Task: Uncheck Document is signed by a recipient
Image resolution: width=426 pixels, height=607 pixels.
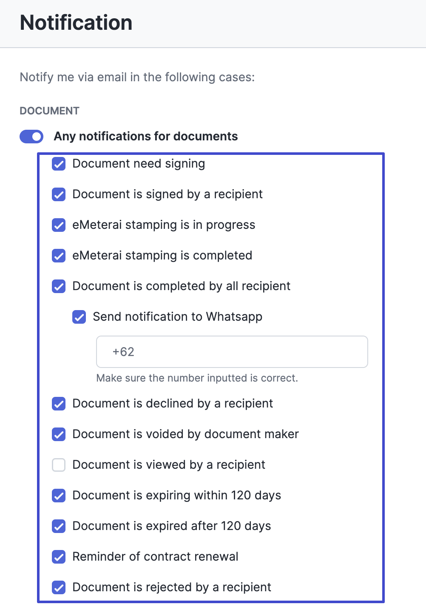Action: [x=59, y=194]
